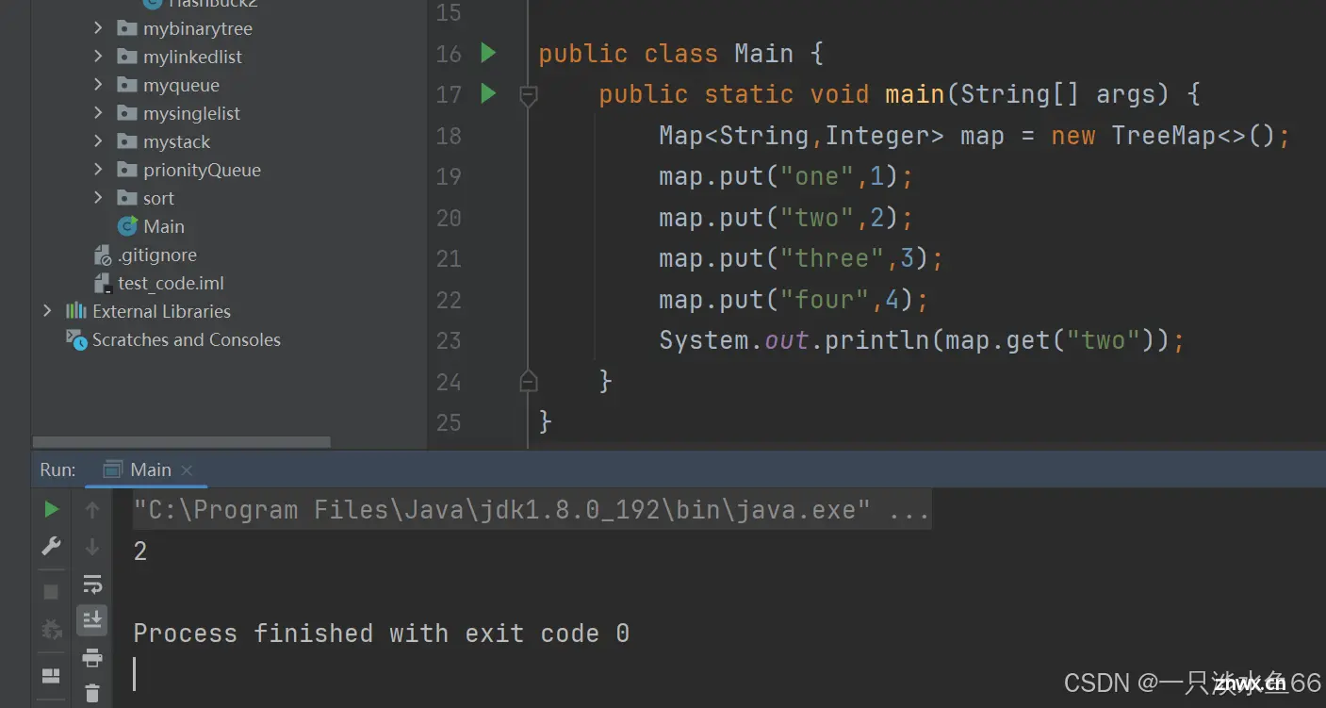The height and width of the screenshot is (708, 1326).
Task: Toggle soft-wrap in the Run console
Action: [x=92, y=584]
